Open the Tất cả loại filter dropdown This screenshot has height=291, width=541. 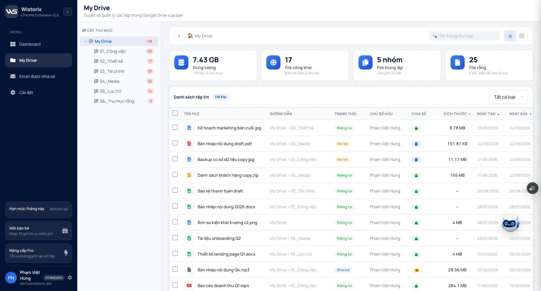pos(508,97)
